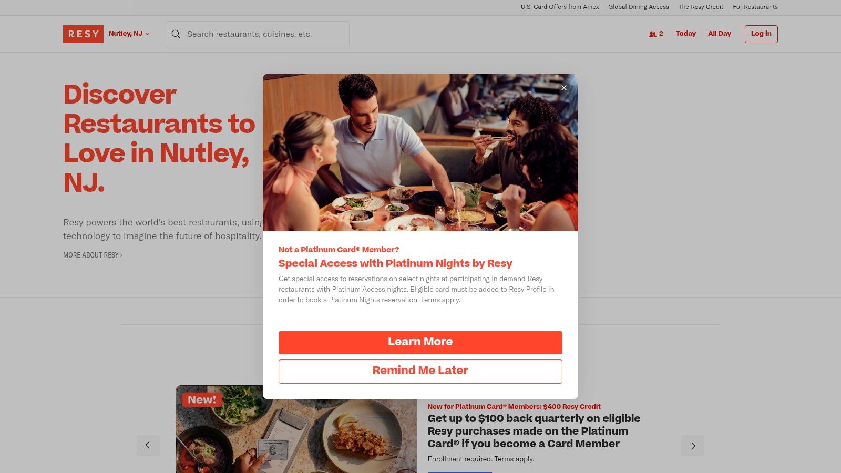The image size is (841, 473).
Task: Click the Log in button
Action: coord(761,34)
